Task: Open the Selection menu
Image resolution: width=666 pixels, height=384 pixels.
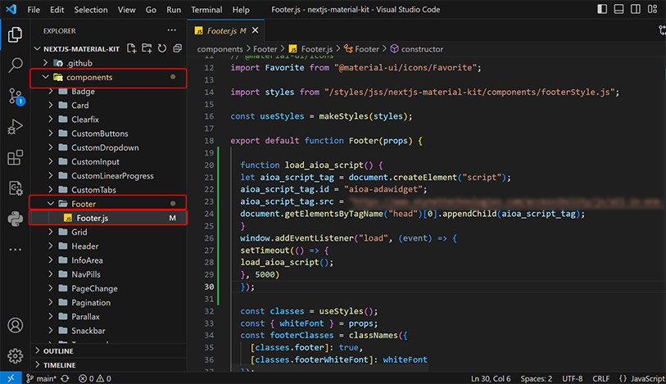Action: [x=91, y=9]
